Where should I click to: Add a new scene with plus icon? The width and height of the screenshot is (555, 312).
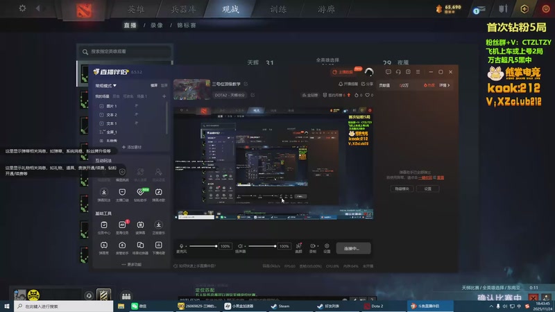coord(164,96)
